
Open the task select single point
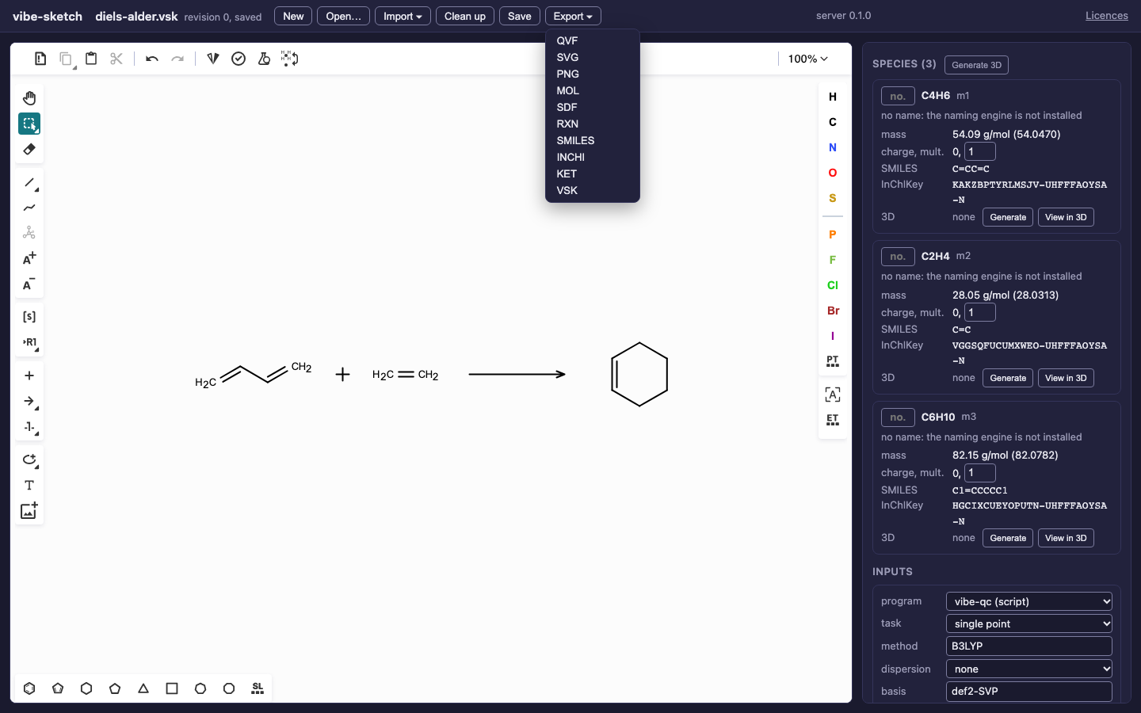pos(1028,623)
